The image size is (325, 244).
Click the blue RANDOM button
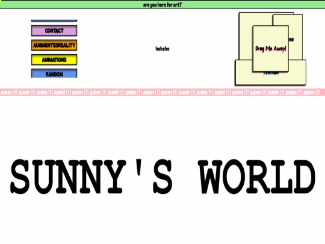coord(54,74)
